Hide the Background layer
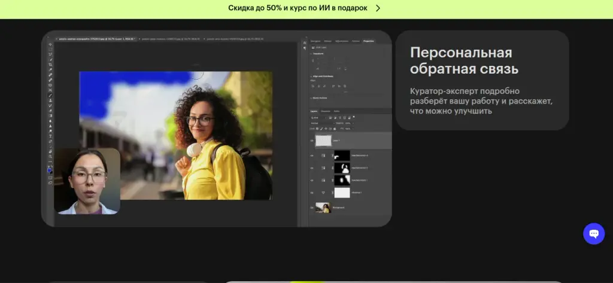Viewport: 613px width, 283px height. tap(312, 208)
